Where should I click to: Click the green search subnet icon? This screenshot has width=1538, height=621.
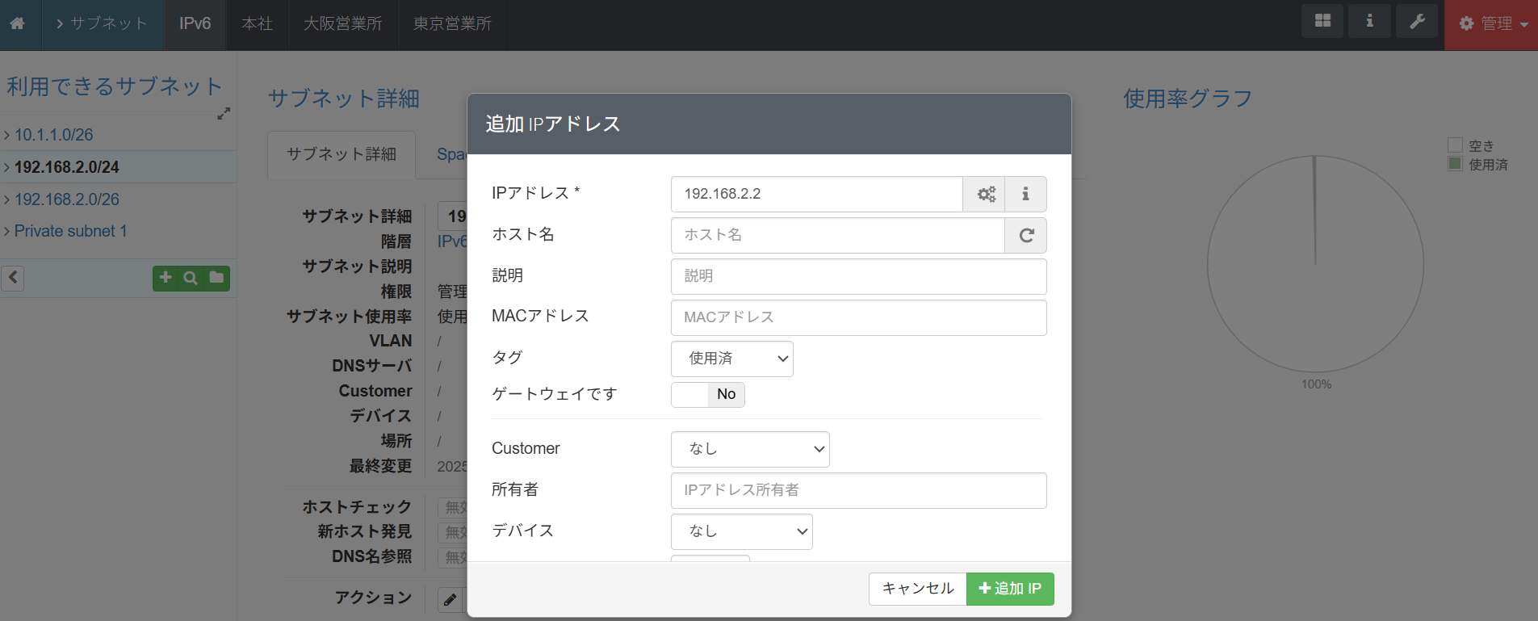[191, 278]
